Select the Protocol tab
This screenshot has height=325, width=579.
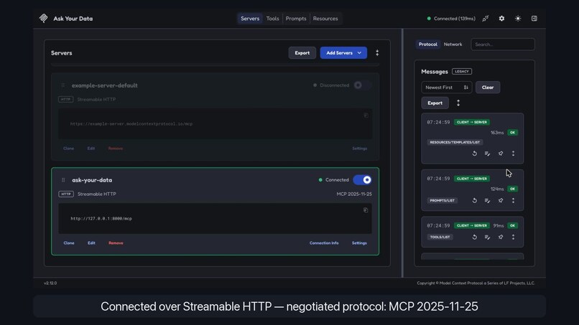[x=428, y=44]
